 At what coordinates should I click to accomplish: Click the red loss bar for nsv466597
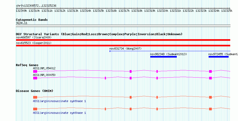pyautogui.click(x=123, y=40)
